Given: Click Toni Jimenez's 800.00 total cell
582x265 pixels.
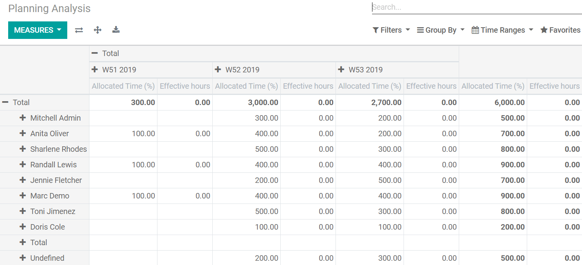Looking at the screenshot, I should [x=493, y=211].
